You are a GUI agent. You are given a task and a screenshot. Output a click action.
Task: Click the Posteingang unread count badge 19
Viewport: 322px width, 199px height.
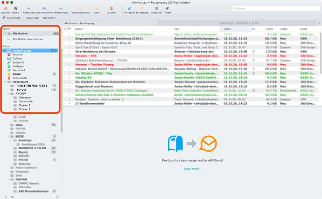54,51
